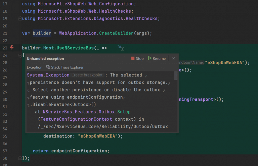Click the "eShopOnWebEDA" string on line 25
This screenshot has width=258, height=166.
[x=225, y=63]
